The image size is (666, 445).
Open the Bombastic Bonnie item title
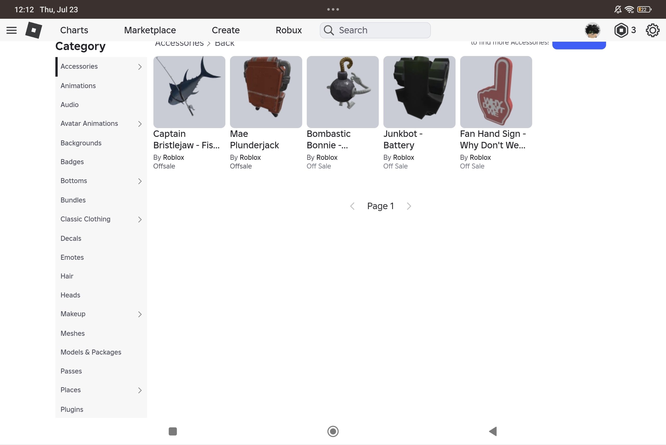[329, 139]
